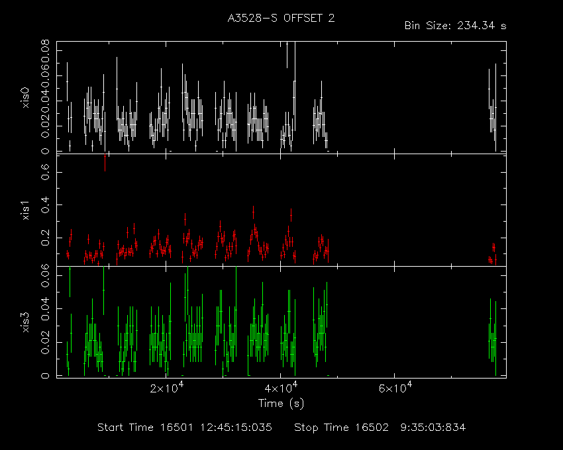Click the 0.08 tick label on xis0 axis
Viewport: 563px width, 450px height.
(x=46, y=50)
